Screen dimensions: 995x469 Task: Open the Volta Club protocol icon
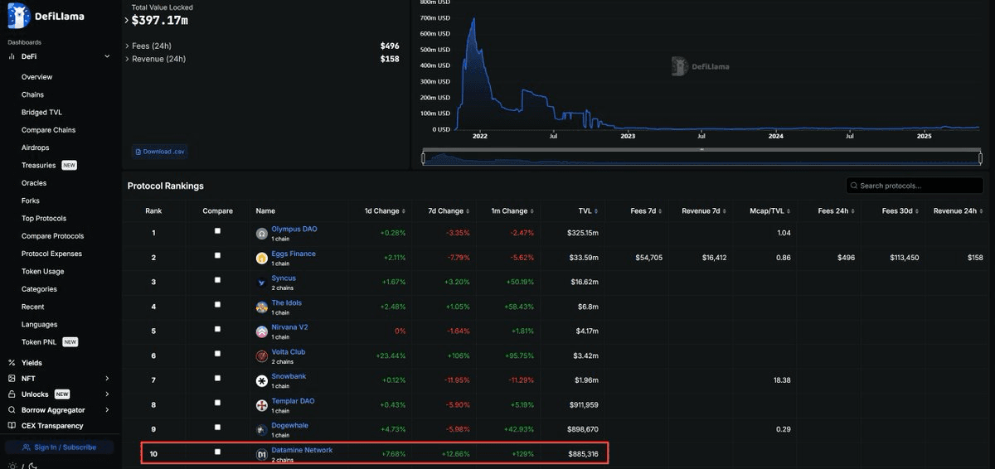tap(262, 356)
